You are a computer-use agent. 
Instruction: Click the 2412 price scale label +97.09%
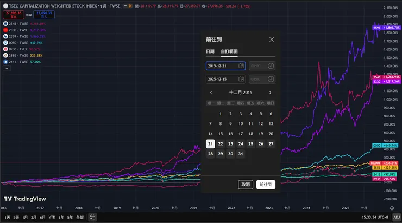(385, 174)
